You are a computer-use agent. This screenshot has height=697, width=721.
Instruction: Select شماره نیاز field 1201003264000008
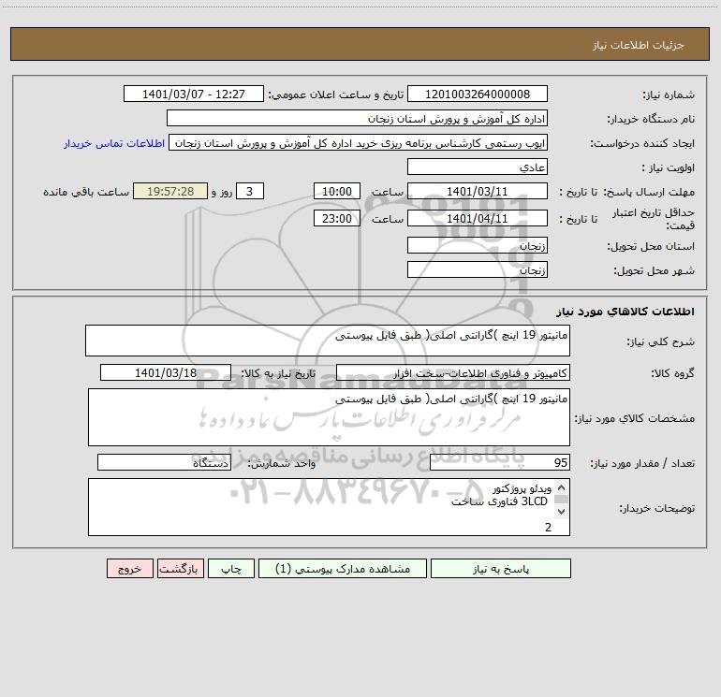tap(478, 94)
